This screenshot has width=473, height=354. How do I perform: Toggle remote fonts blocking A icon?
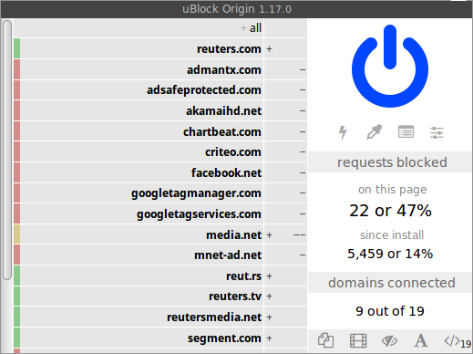pyautogui.click(x=421, y=340)
